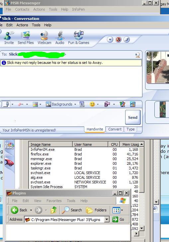The height and width of the screenshot is (242, 169).
Task: Toggle Folders pane in Plugins window
Action: pyautogui.click(x=96, y=210)
